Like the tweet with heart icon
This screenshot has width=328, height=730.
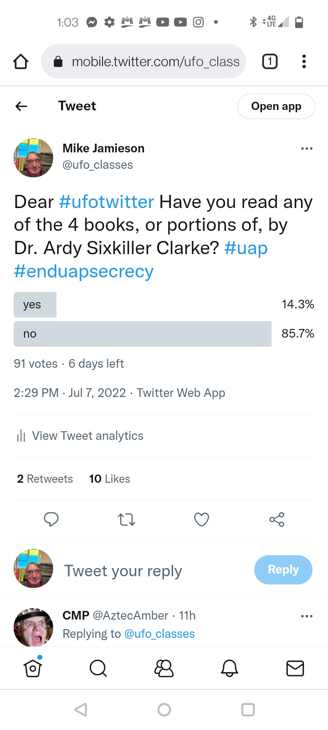coord(201,519)
